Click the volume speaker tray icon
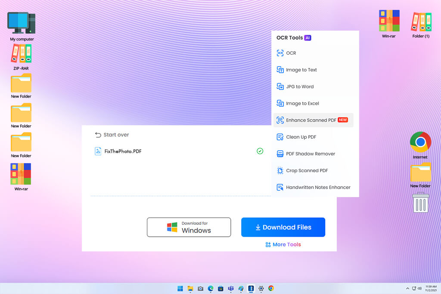The height and width of the screenshot is (294, 441). [x=419, y=288]
